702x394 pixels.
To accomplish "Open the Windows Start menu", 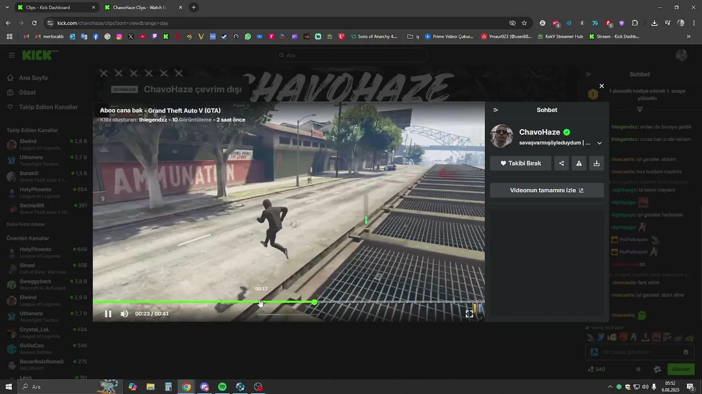I will [x=8, y=387].
